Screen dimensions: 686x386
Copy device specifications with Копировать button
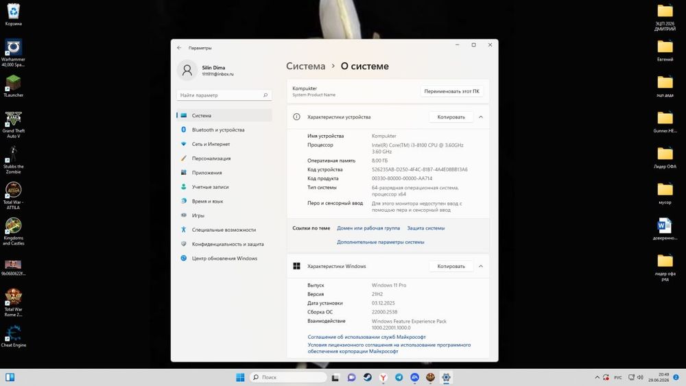tap(451, 117)
